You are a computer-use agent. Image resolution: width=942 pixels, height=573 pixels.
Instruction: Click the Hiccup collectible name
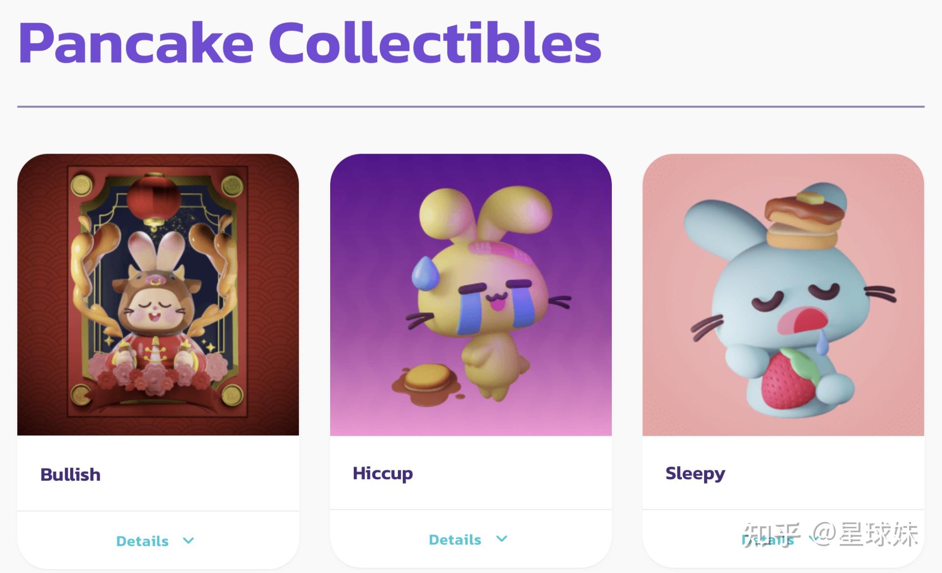tap(383, 473)
